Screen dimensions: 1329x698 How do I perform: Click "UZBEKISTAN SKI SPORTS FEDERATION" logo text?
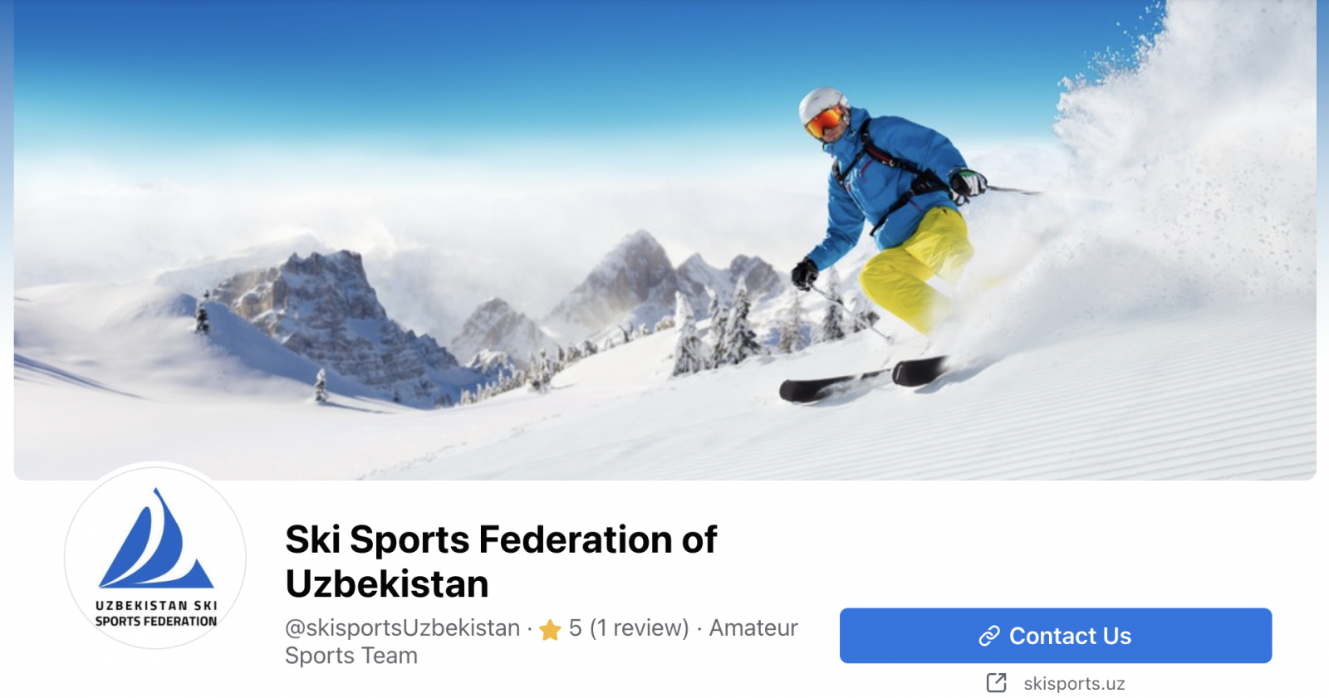156,613
